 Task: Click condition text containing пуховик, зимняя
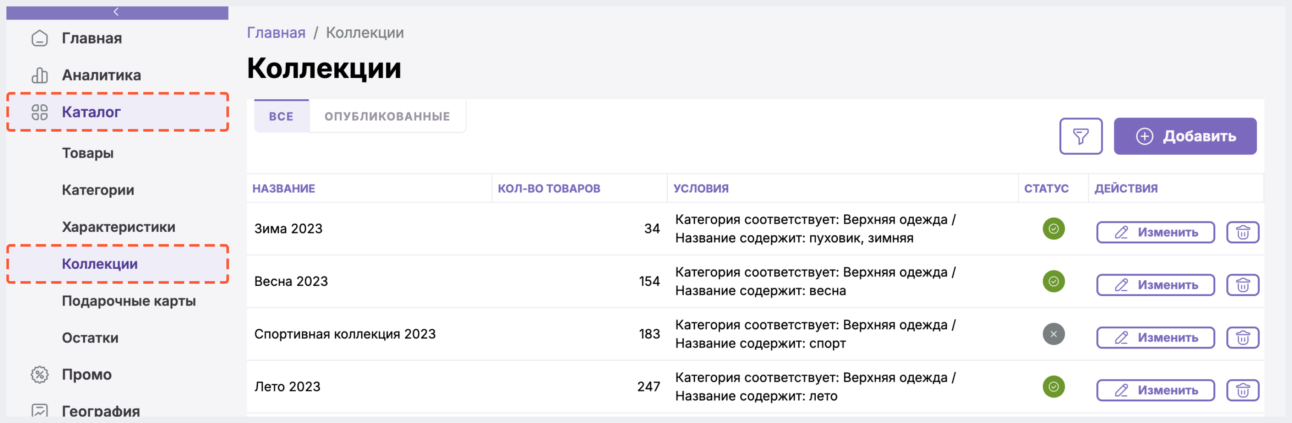pos(794,238)
